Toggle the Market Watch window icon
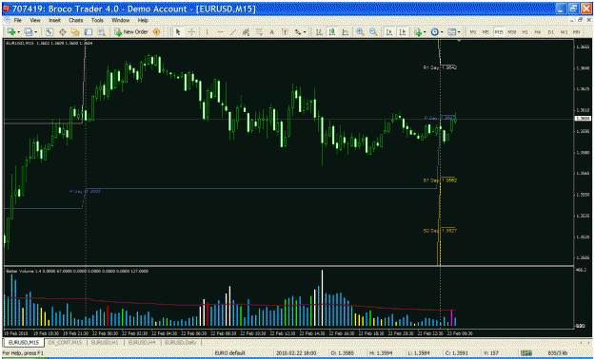This screenshot has width=595, height=359. click(49, 32)
